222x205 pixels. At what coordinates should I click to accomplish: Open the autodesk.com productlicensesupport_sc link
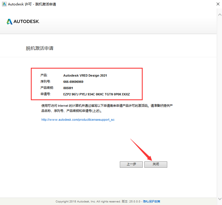coord(78,120)
